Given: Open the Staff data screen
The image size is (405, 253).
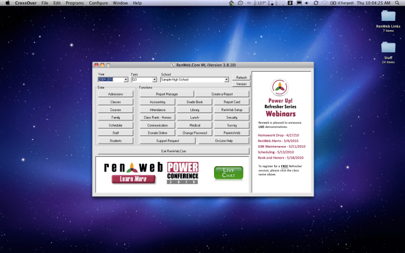Looking at the screenshot, I should tap(116, 133).
